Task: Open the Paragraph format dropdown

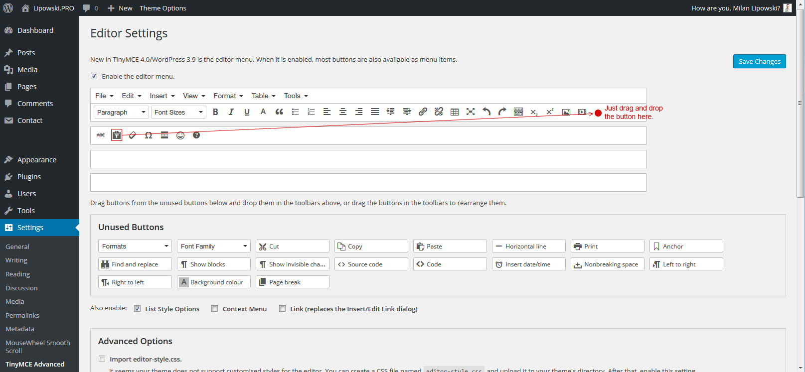Action: 121,112
